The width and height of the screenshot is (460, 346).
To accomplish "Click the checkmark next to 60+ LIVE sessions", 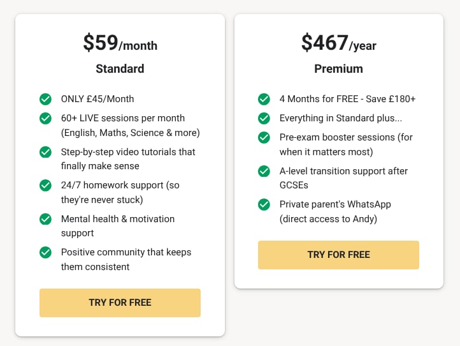I will (45, 118).
